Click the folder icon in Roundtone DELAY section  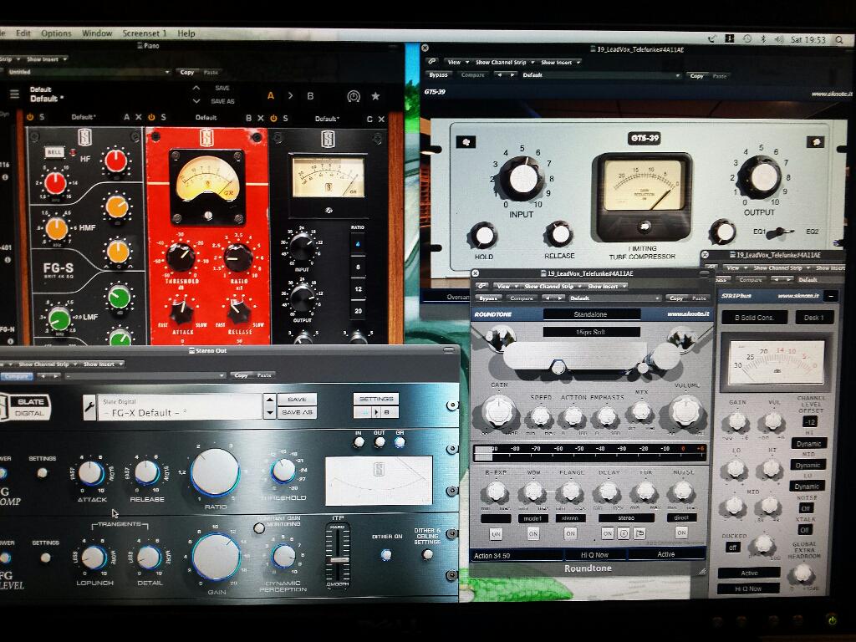tap(639, 533)
